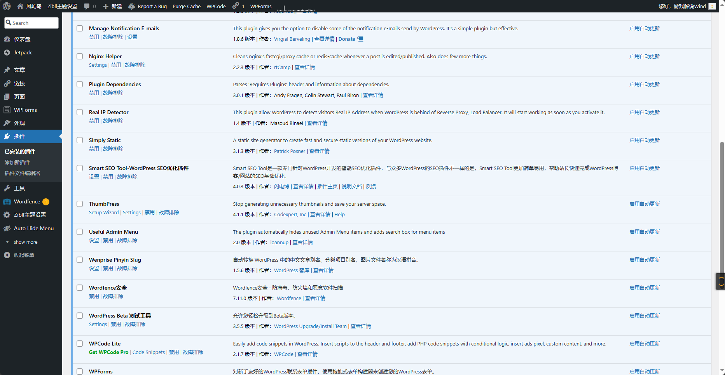Open the Setup Wizard link for ThumbPress
This screenshot has width=725, height=375.
point(104,212)
